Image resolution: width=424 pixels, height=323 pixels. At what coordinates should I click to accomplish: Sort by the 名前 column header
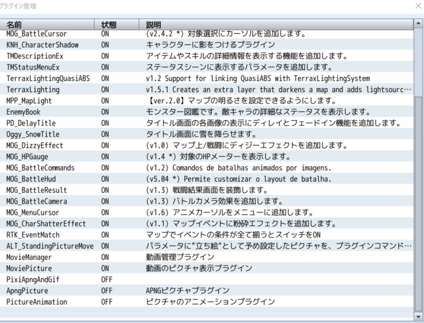tap(47, 25)
